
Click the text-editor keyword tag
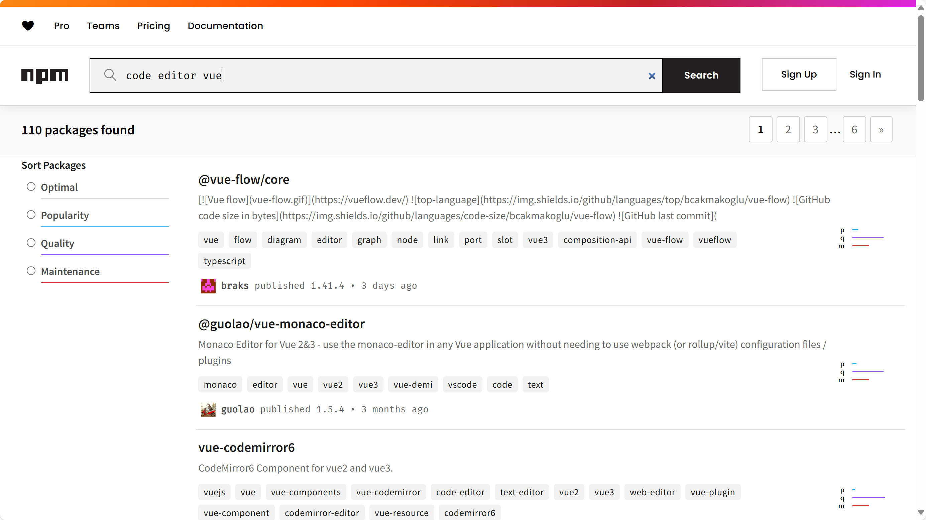pos(522,492)
